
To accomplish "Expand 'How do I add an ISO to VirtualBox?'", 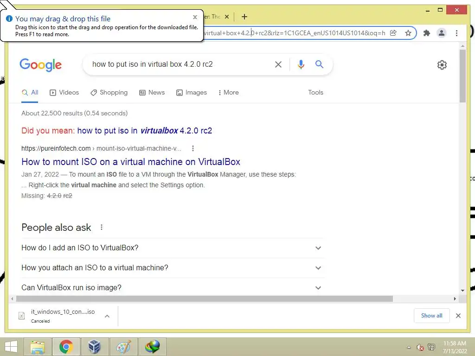I will coord(173,248).
